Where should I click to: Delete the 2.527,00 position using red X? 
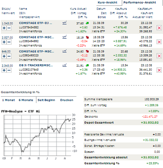click(159, 42)
